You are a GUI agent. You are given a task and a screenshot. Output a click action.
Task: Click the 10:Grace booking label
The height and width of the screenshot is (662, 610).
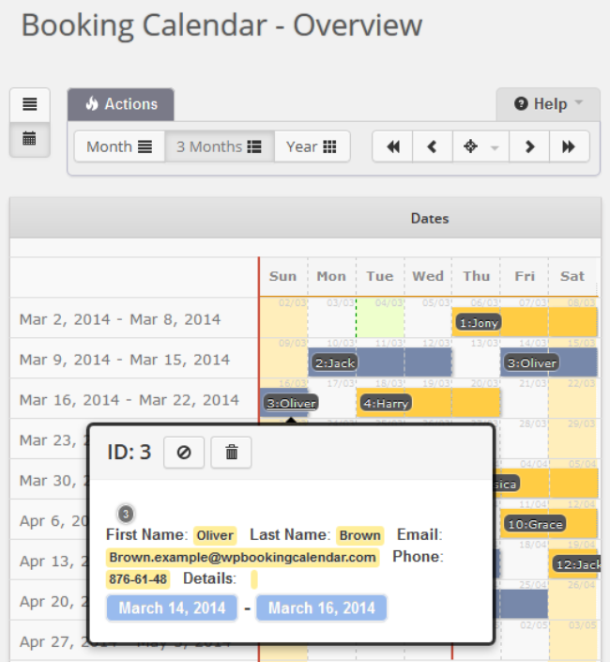click(535, 524)
